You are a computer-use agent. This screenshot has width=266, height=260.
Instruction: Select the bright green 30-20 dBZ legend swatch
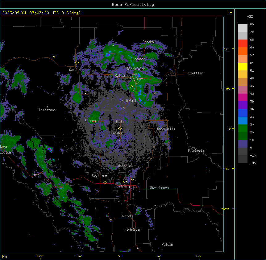pyautogui.click(x=243, y=128)
